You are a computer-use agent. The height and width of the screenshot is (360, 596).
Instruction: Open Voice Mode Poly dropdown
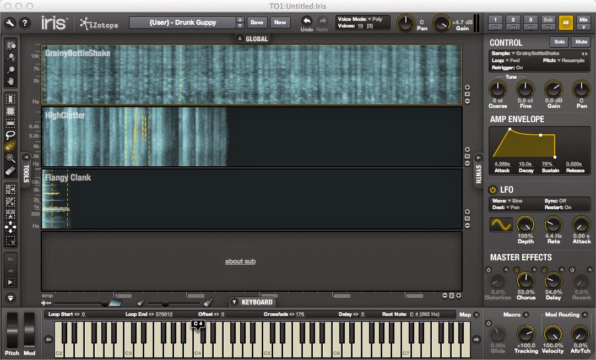tap(375, 19)
